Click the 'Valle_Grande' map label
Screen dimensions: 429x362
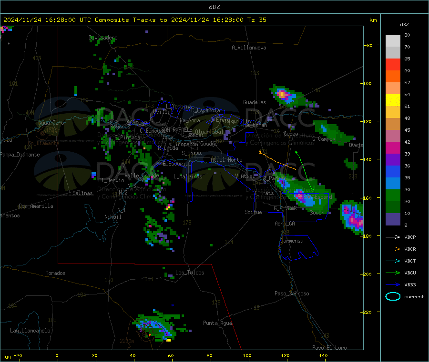coord(142,175)
